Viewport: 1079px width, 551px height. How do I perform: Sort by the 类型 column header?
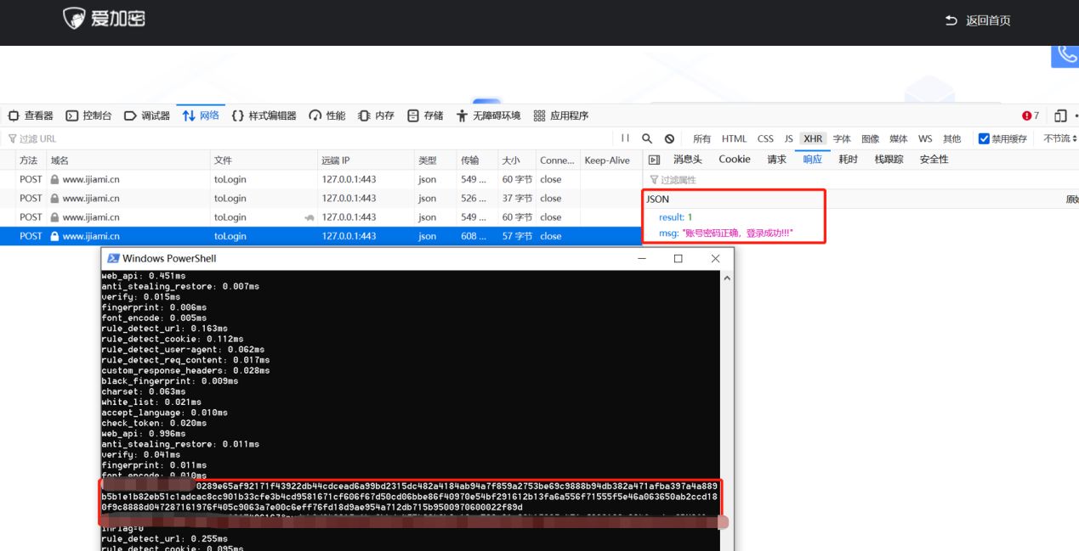[434, 160]
